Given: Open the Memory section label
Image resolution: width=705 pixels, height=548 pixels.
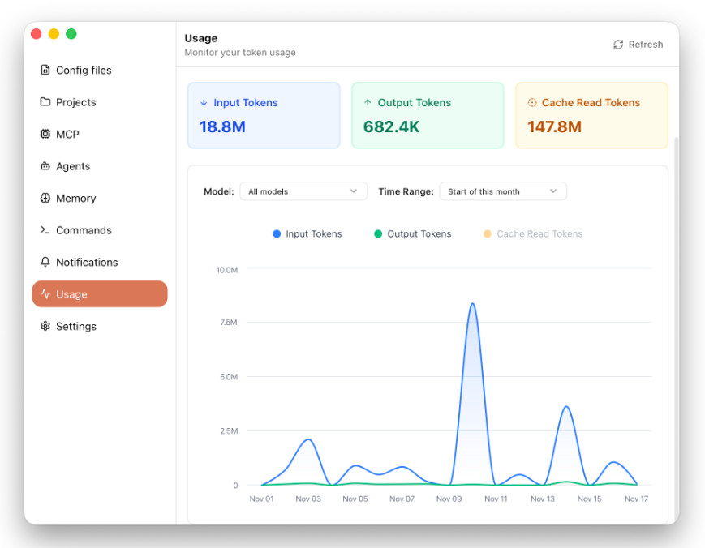Looking at the screenshot, I should tap(76, 198).
